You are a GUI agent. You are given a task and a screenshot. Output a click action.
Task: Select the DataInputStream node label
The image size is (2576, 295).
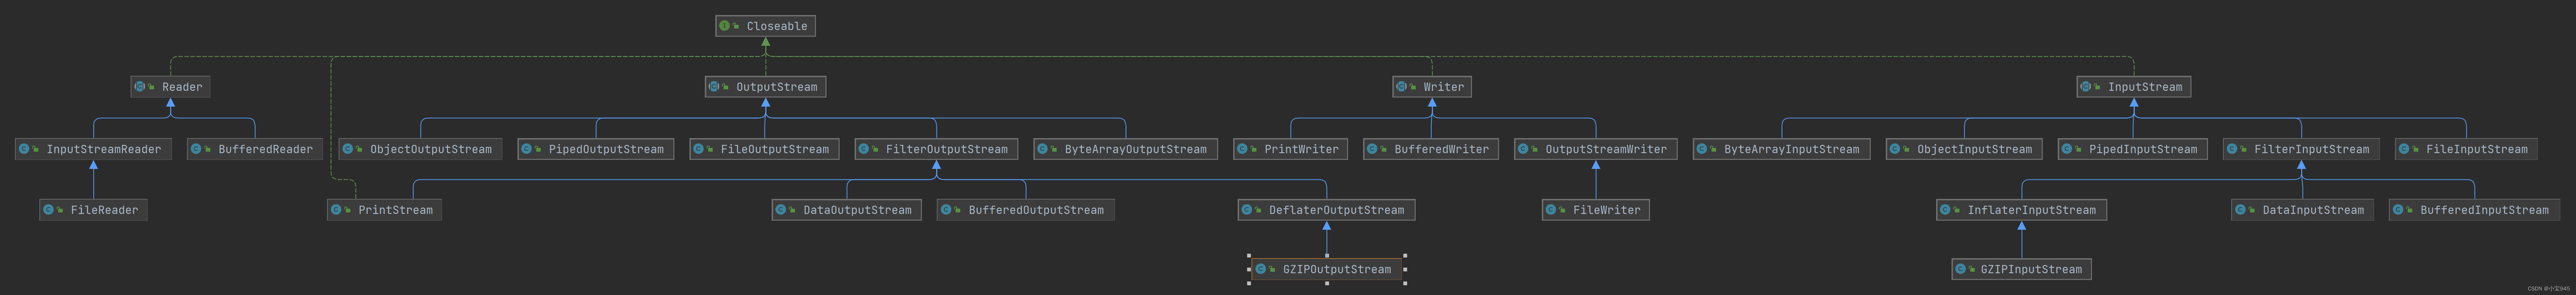[2313, 210]
